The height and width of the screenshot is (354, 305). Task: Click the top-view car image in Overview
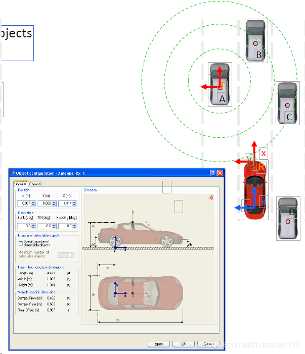(140, 293)
